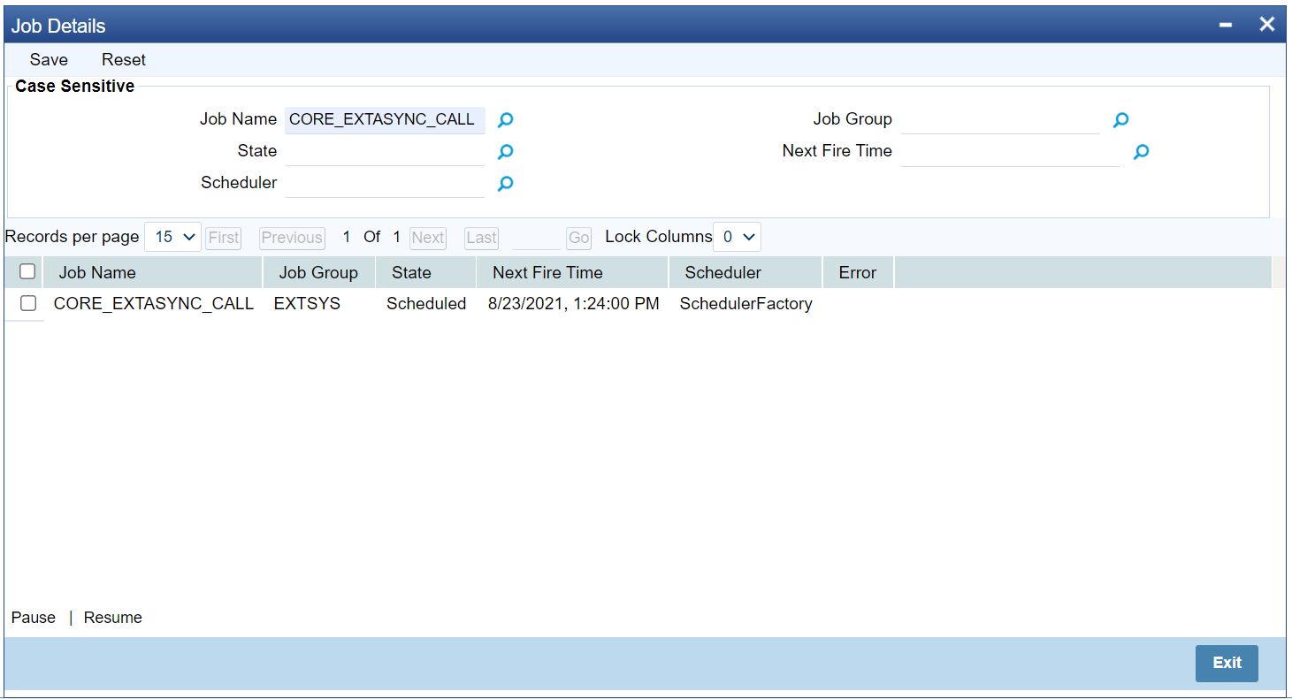Sort by the Next Fire Time column header
1292x699 pixels.
[x=547, y=271]
